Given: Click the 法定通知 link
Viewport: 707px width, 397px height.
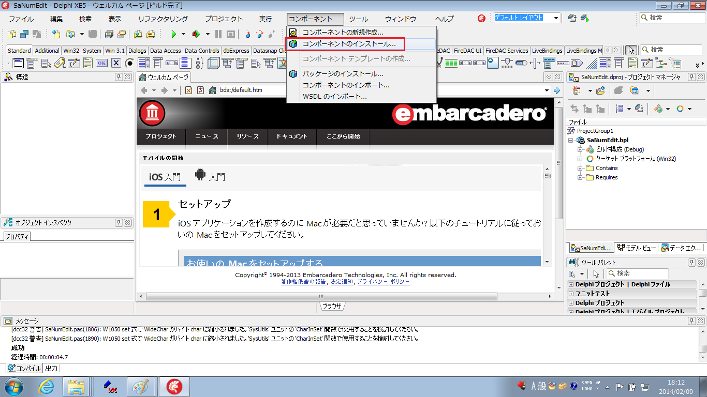Looking at the screenshot, I should click(342, 282).
